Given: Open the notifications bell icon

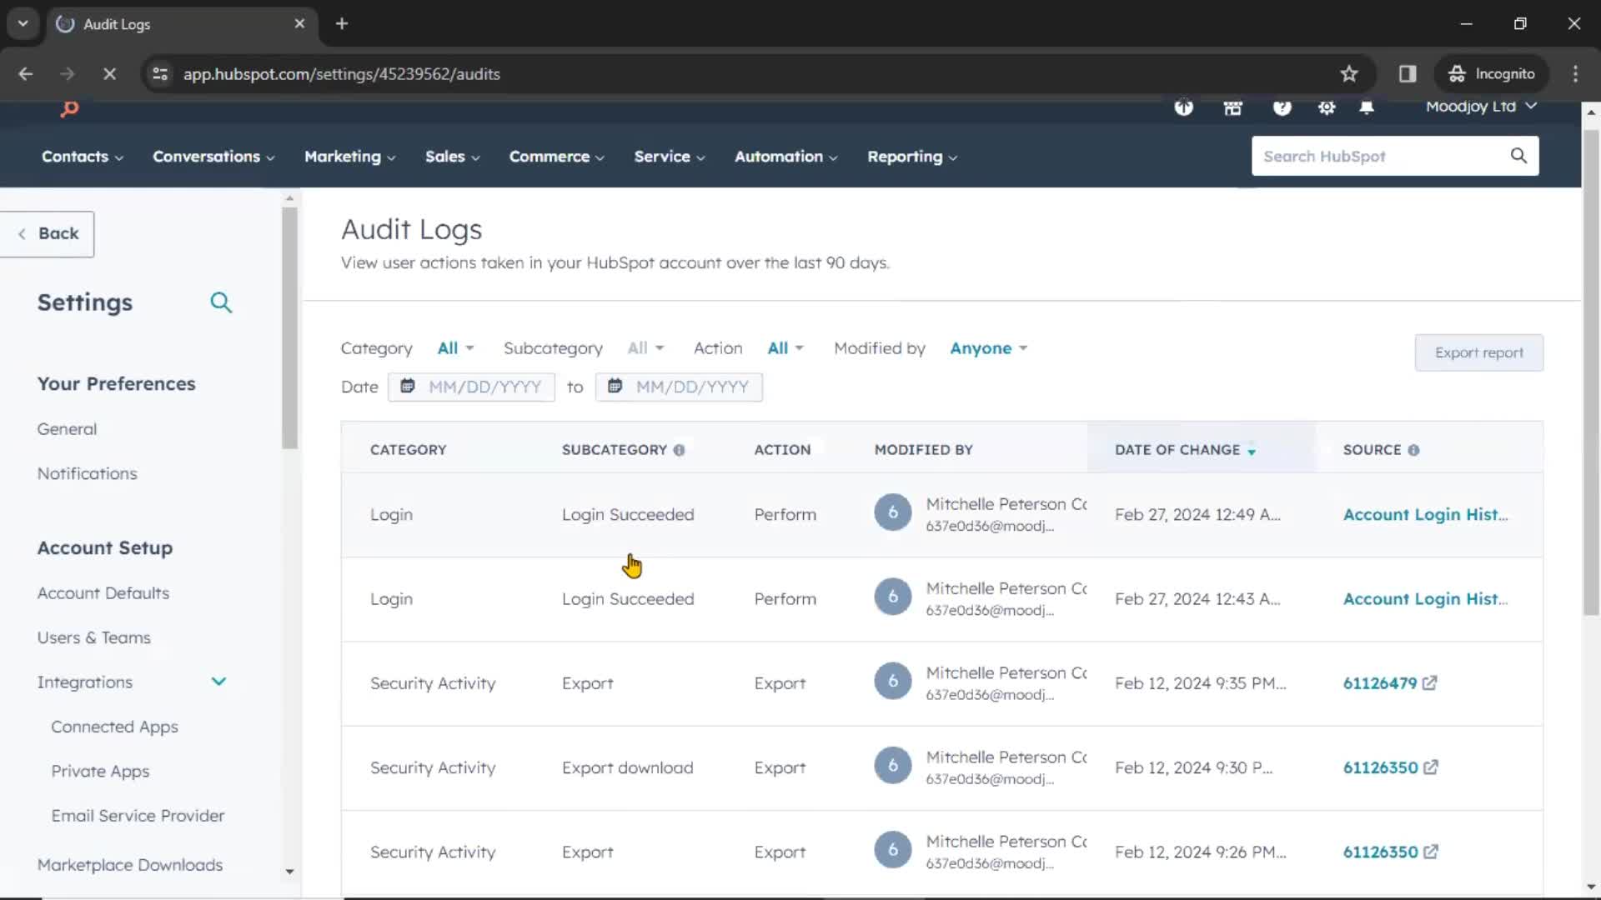Looking at the screenshot, I should 1367,107.
